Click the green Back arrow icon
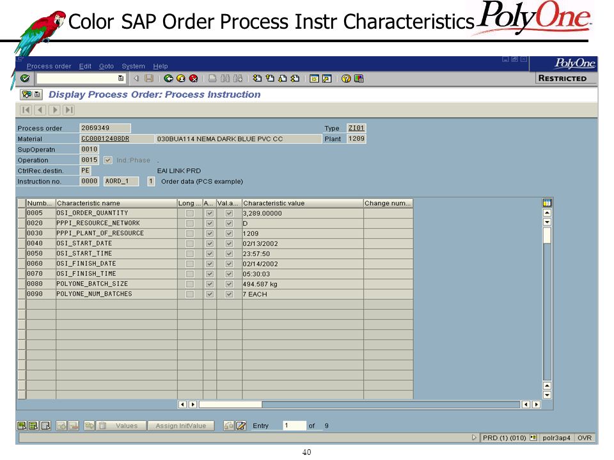614x460 pixels. pyautogui.click(x=168, y=79)
